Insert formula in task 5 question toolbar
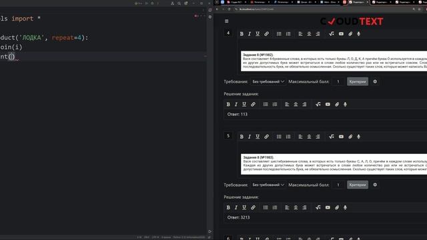This screenshot has width=427, height=240. (x=332, y=137)
